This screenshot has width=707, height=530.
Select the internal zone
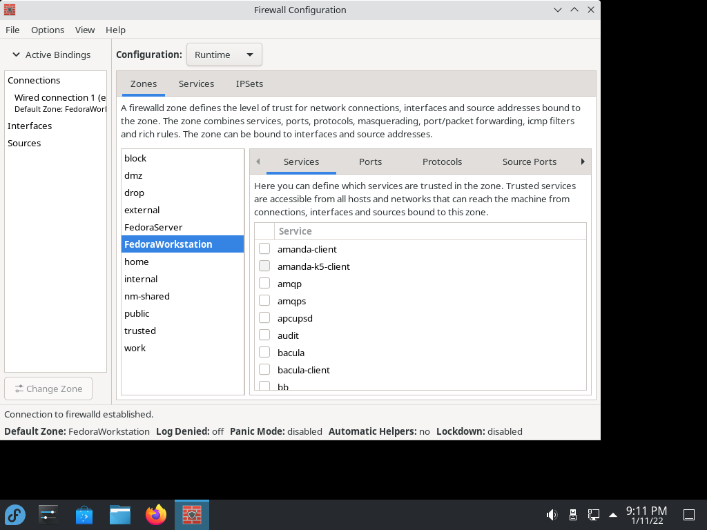coord(182,279)
